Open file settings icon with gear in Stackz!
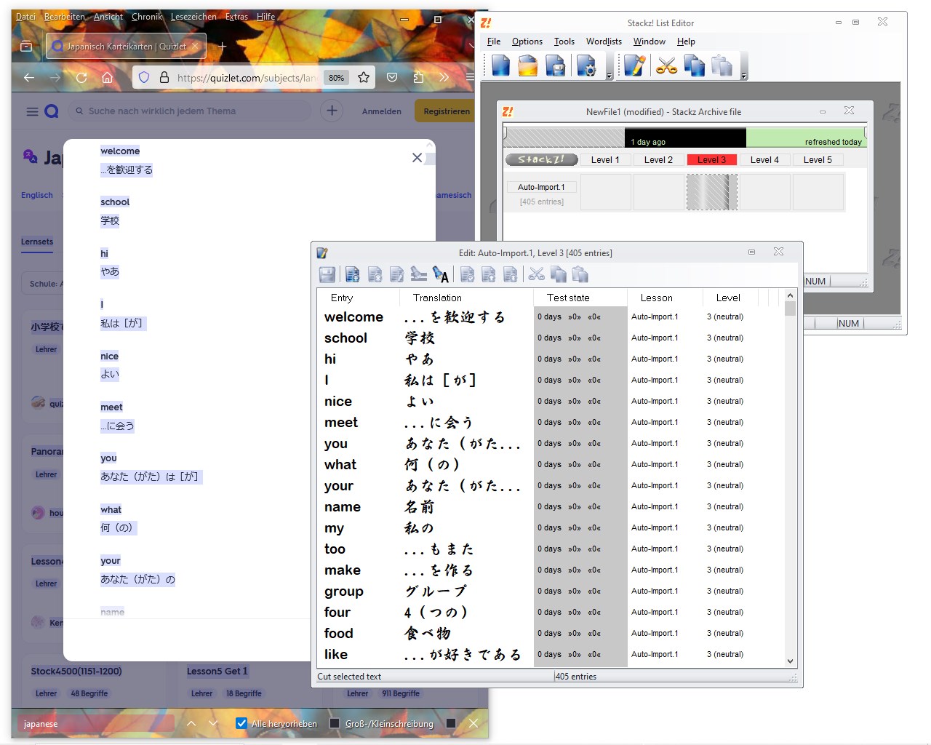The width and height of the screenshot is (931, 745). [586, 66]
